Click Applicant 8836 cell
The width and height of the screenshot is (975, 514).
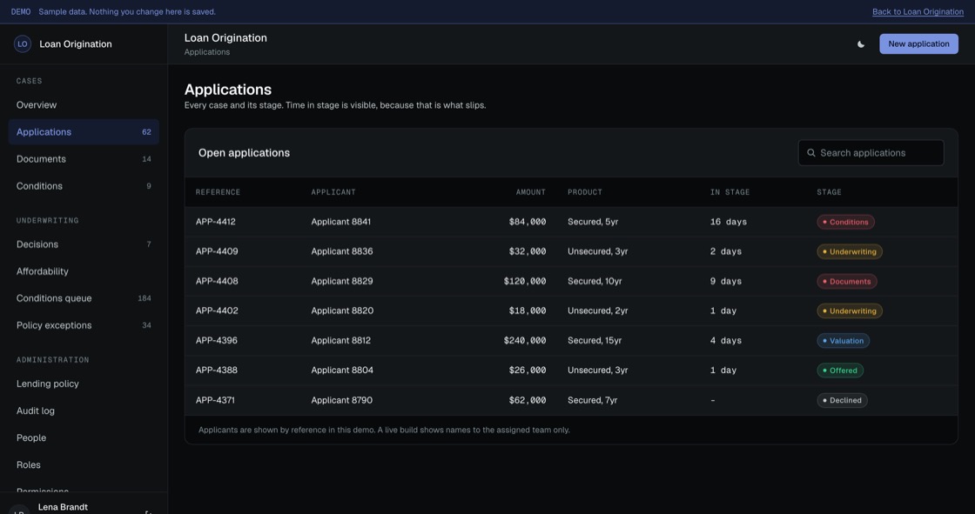[x=342, y=251]
